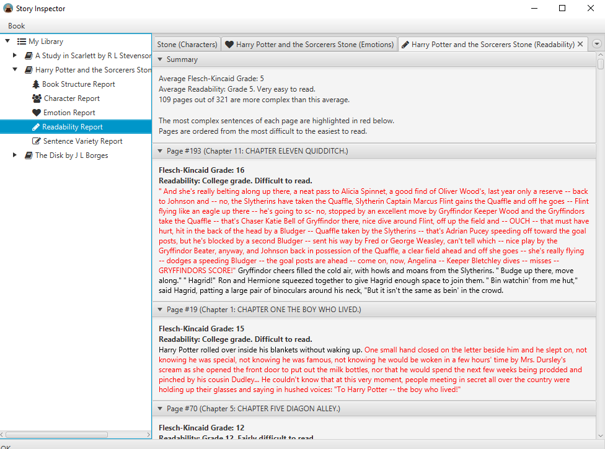The height and width of the screenshot is (449, 605).
Task: Collapse the Summary section
Action: 160,59
